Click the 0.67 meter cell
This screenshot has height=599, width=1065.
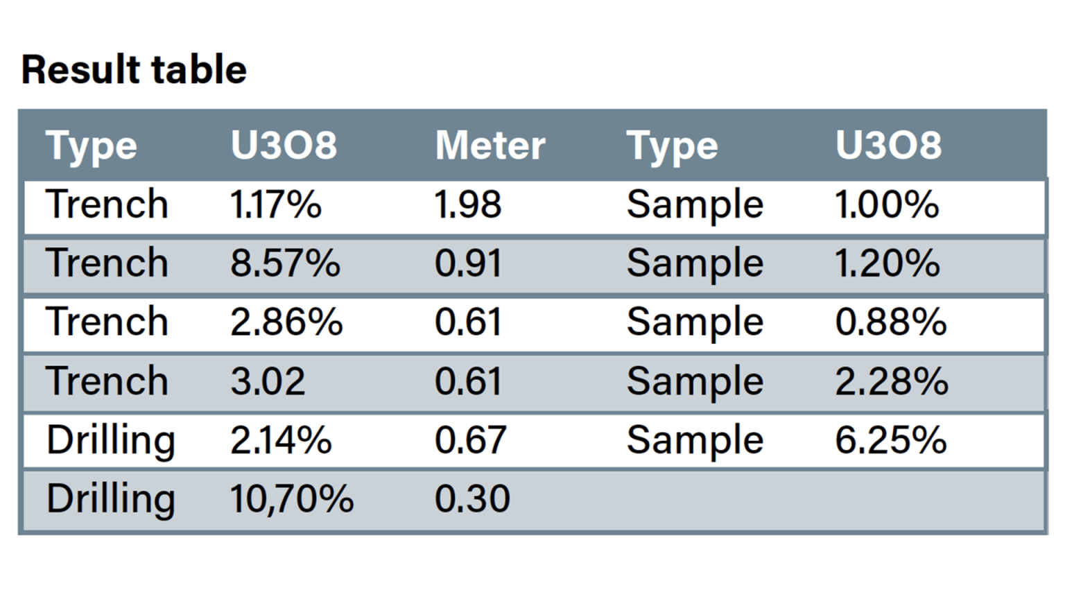tap(470, 441)
